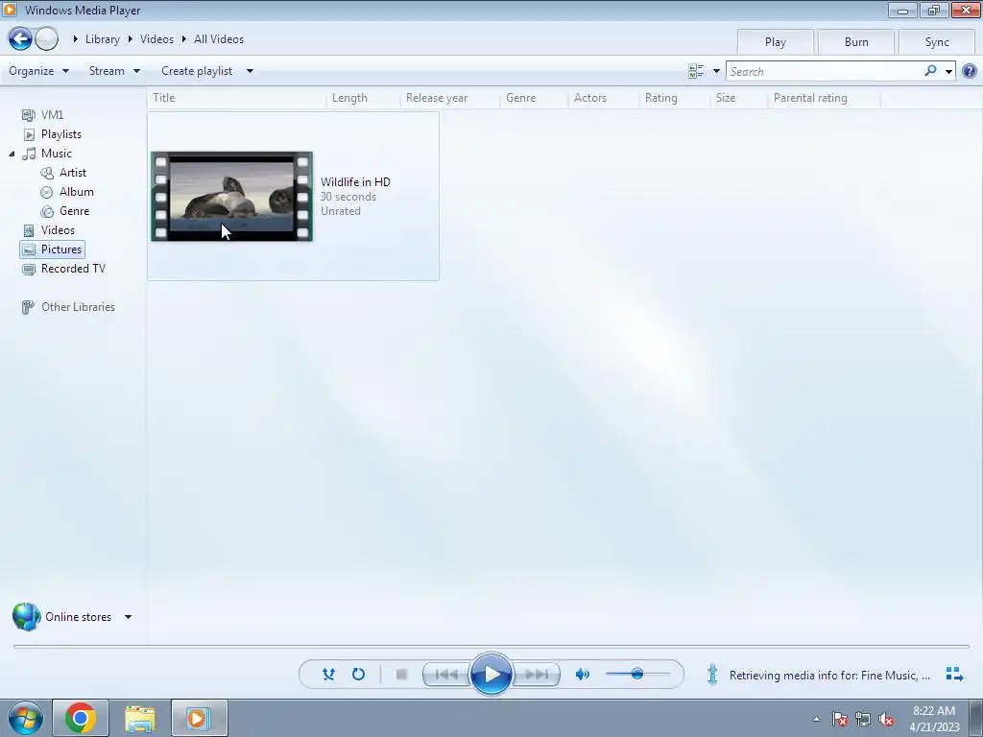Open Playlists in the navigation pane
983x737 pixels.
coord(60,134)
